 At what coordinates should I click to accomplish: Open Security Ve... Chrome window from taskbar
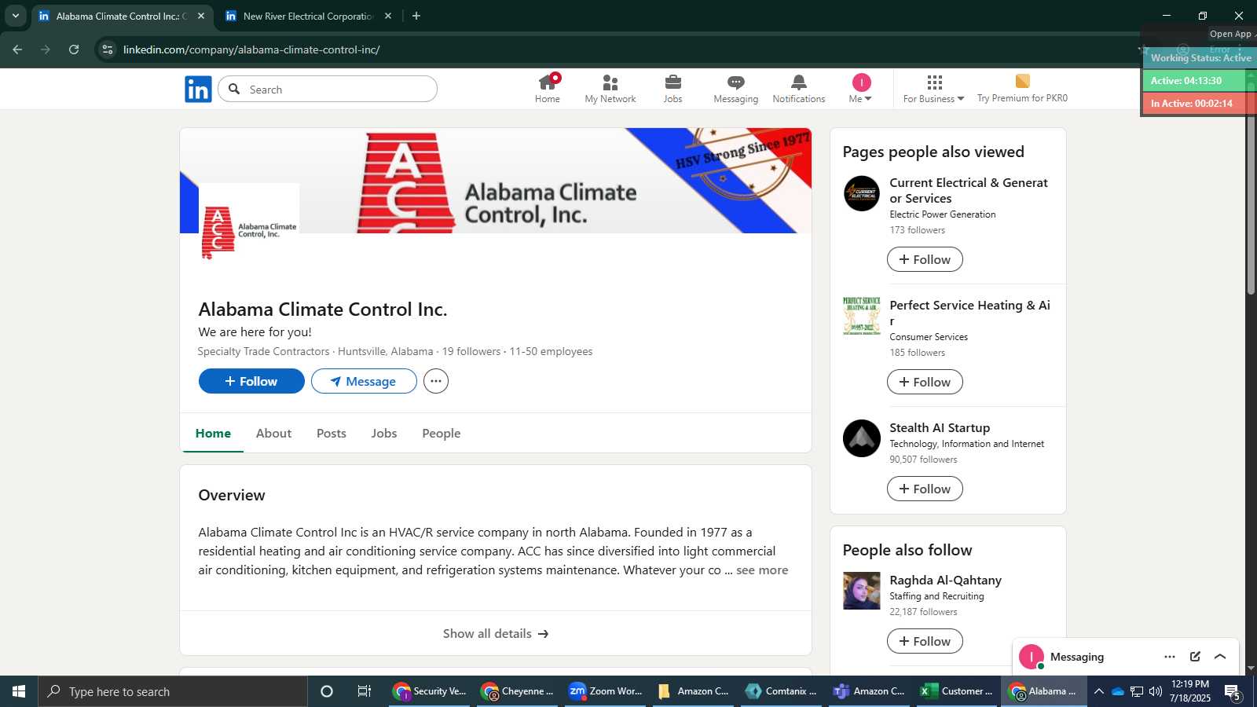click(429, 691)
